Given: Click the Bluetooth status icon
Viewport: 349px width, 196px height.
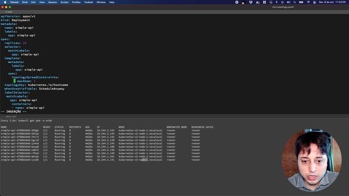Looking at the screenshot, I should pos(276,2).
